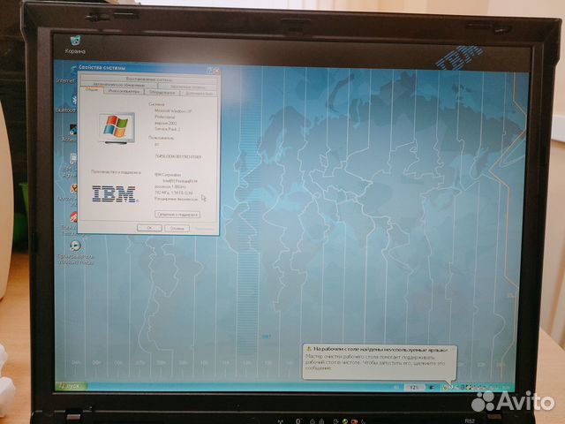Viewport: 565px width, 424px height.
Task: Click the OK button in Свойства системы
Action: 149,228
